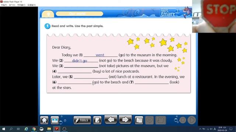
Task: Click the open book icon in the toolbar
Action: [x=139, y=120]
